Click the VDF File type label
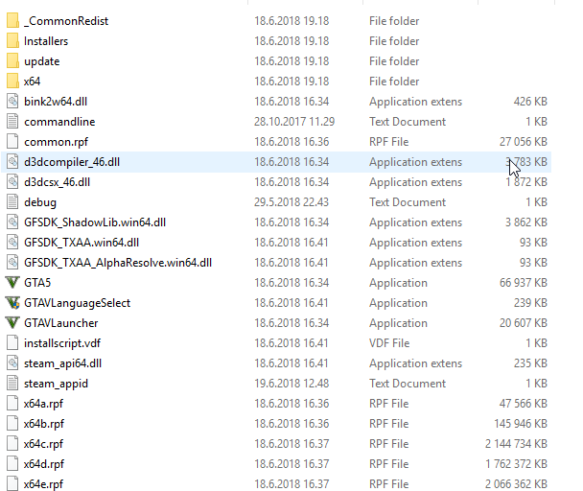 pos(389,343)
